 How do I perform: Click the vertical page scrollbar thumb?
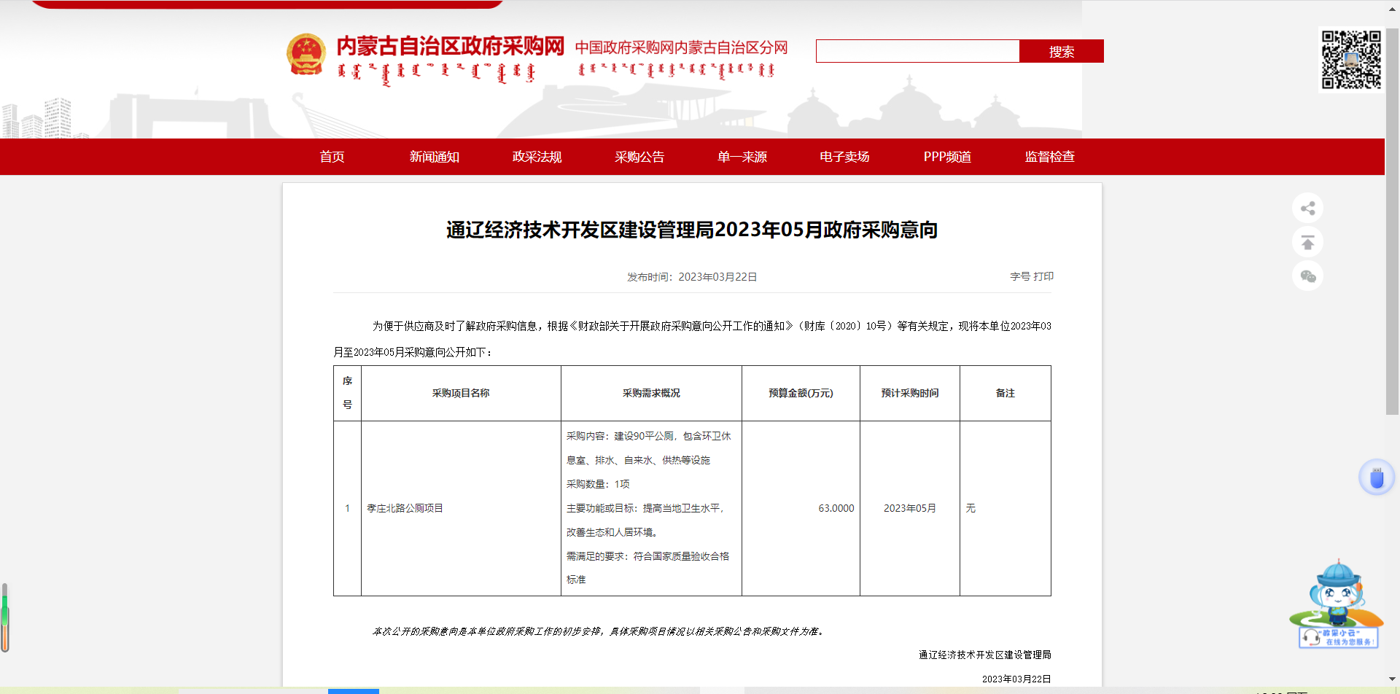(x=1392, y=219)
